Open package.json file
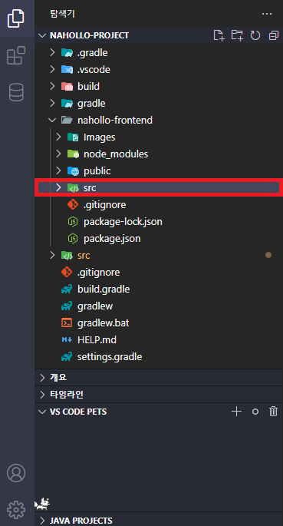 tap(112, 239)
